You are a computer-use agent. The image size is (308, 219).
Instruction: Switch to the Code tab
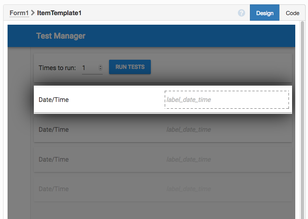292,13
